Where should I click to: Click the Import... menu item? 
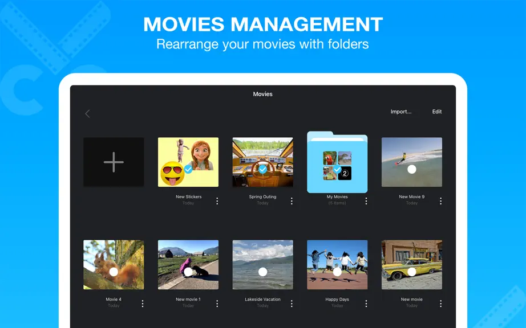(x=401, y=112)
